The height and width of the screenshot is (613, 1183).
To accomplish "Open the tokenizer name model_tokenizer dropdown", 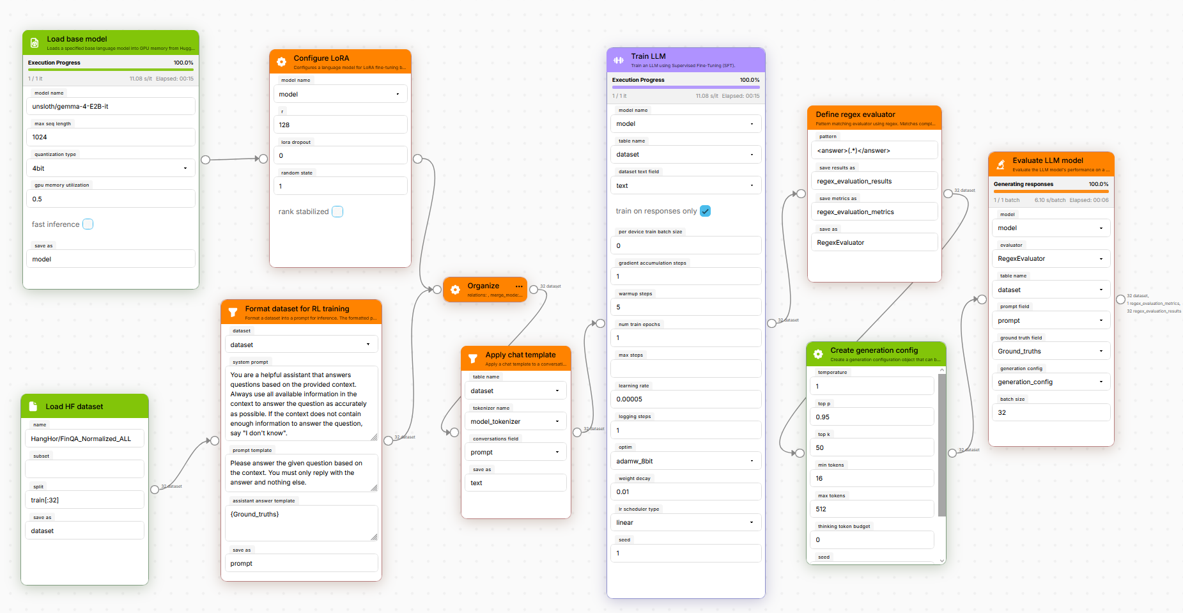I will [x=516, y=421].
